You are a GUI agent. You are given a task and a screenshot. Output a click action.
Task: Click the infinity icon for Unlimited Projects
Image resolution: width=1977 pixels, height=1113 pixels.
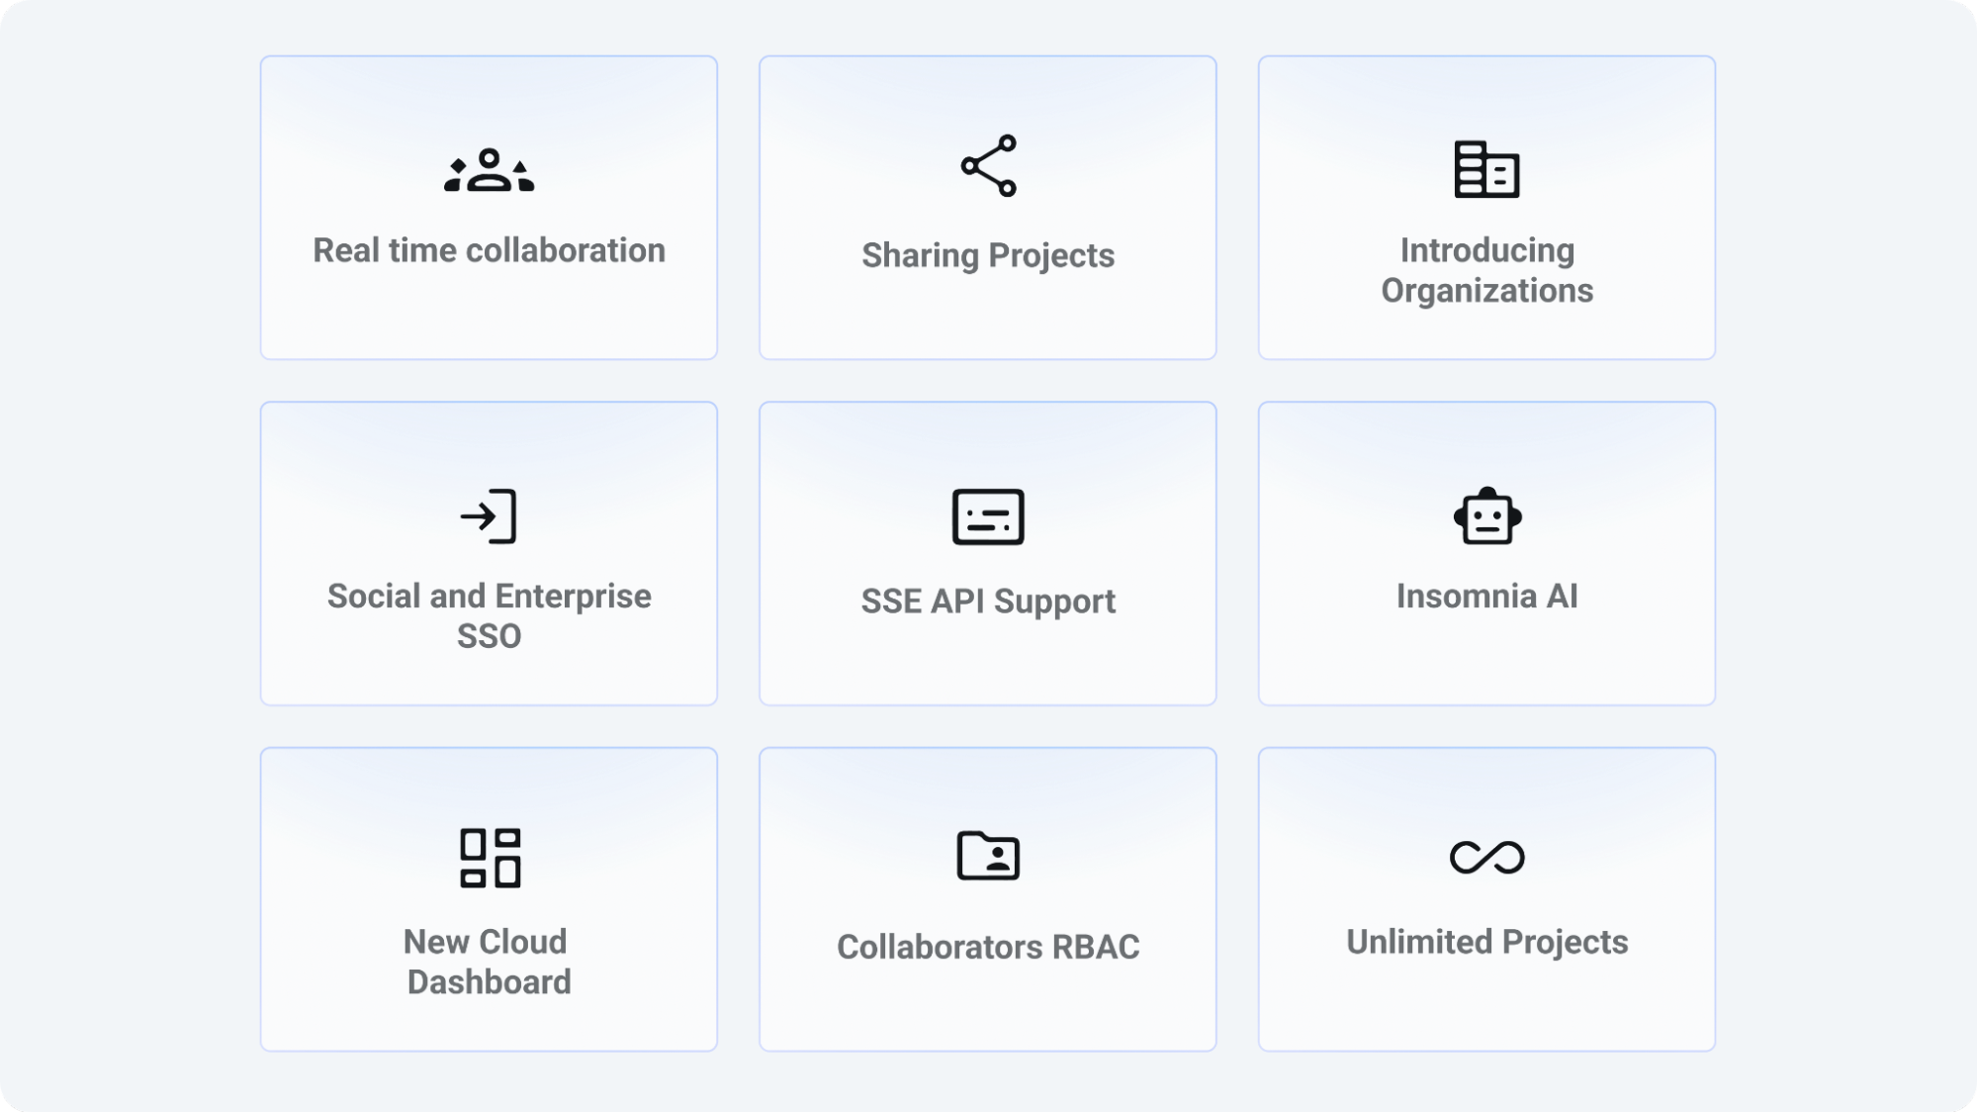(1486, 857)
